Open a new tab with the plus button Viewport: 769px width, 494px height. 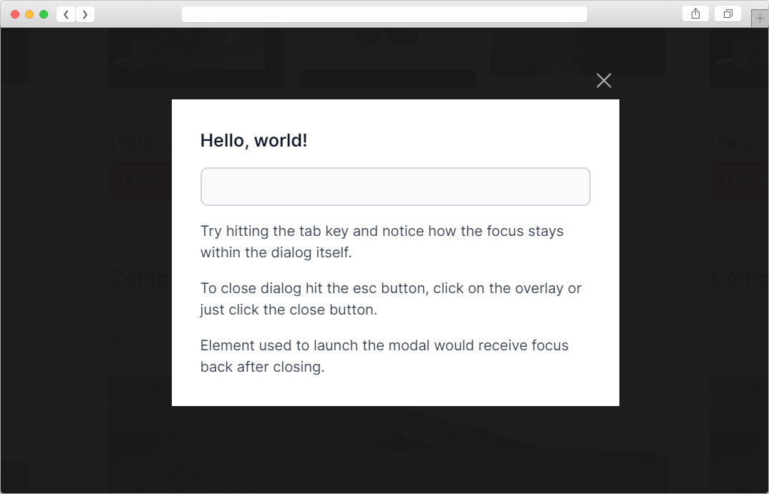click(x=760, y=19)
